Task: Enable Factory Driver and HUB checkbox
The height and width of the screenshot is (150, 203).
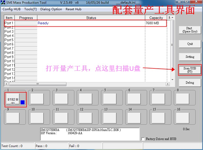Action: coord(143,139)
